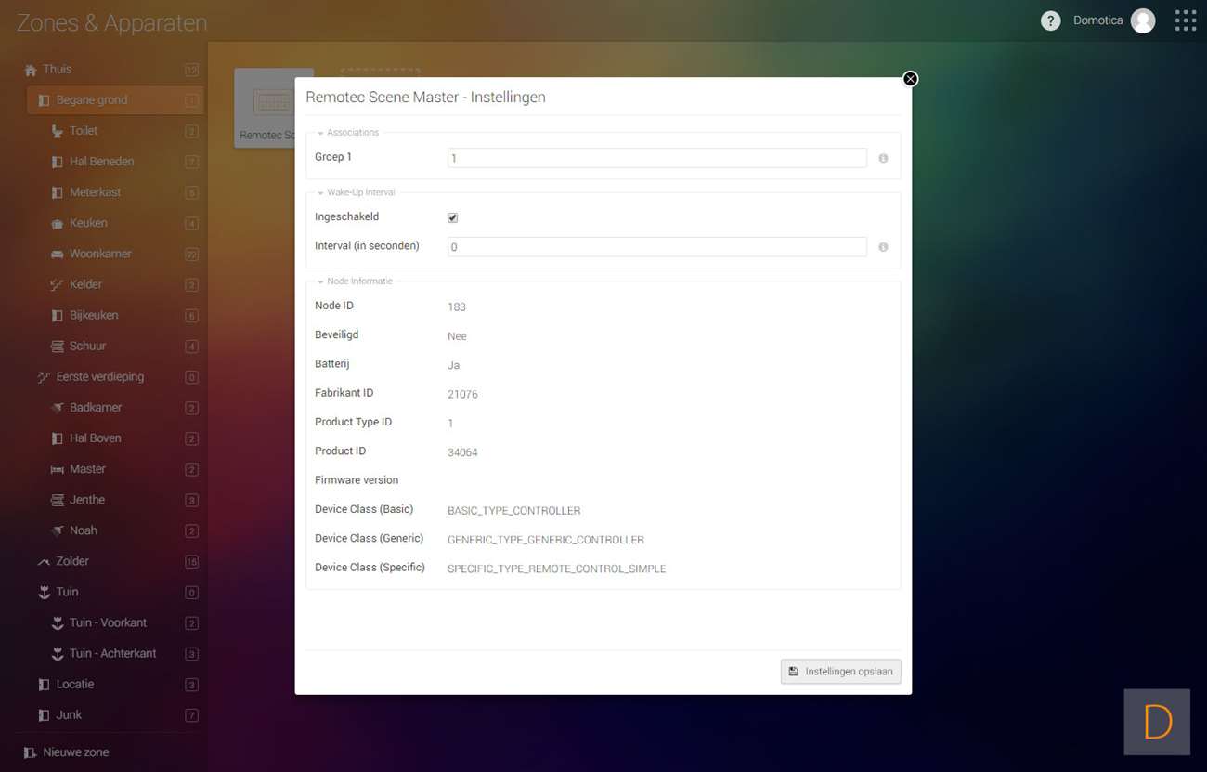The width and height of the screenshot is (1207, 772).
Task: Click the Eerste verdieping stairs icon
Action: 44,377
